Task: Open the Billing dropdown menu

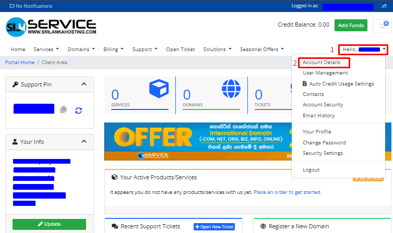Action: 113,50
